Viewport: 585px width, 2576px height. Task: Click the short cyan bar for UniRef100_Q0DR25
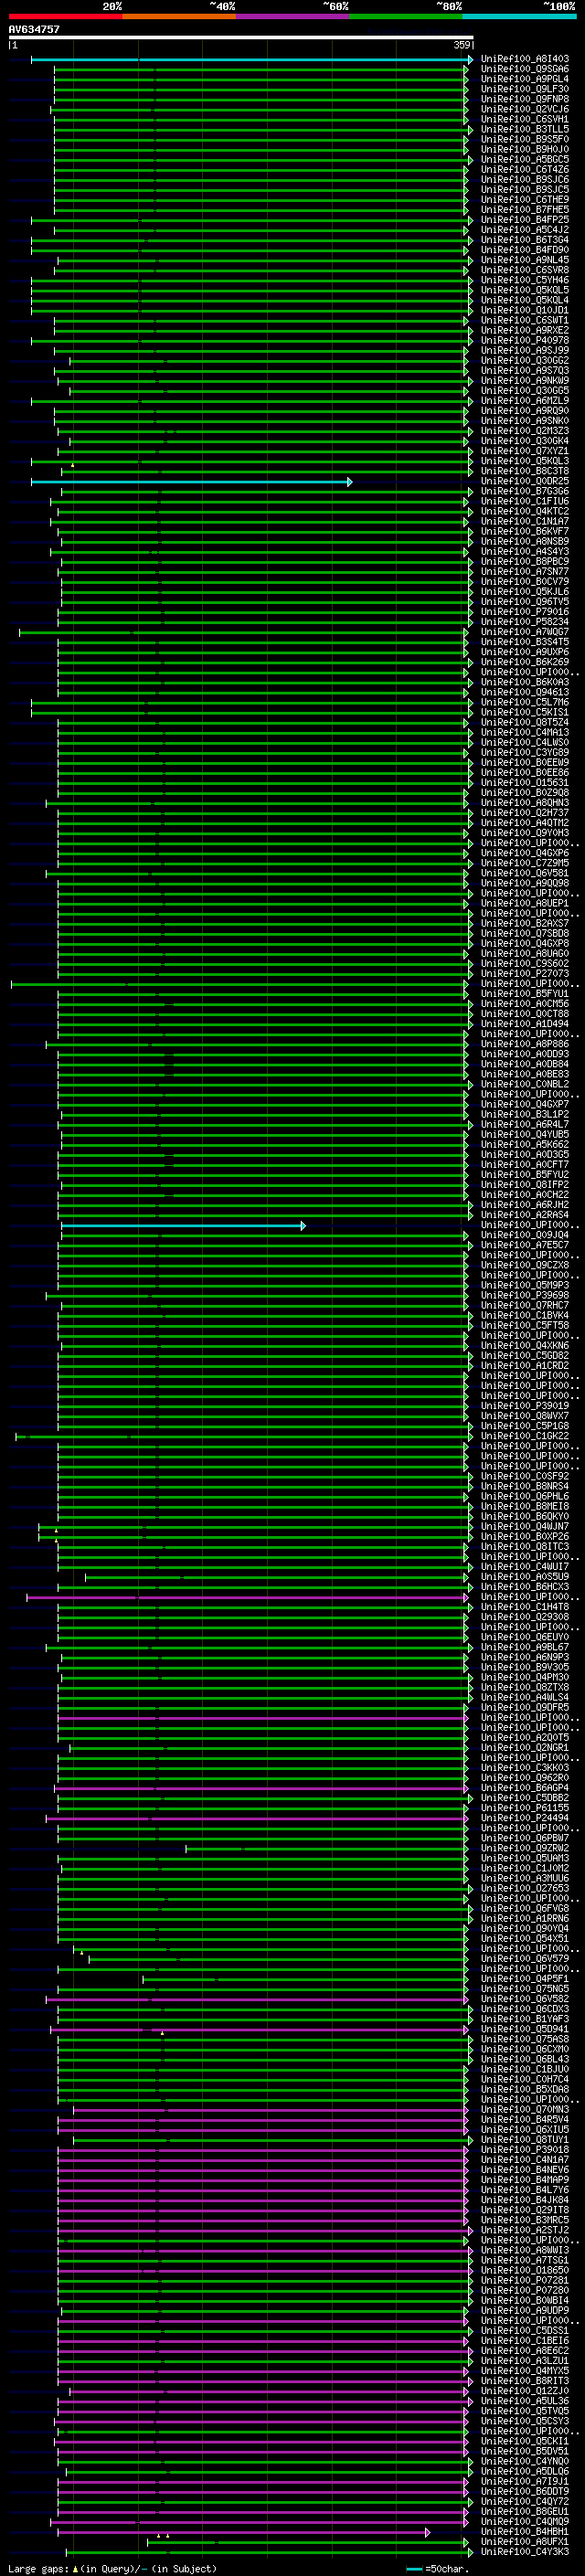(191, 482)
